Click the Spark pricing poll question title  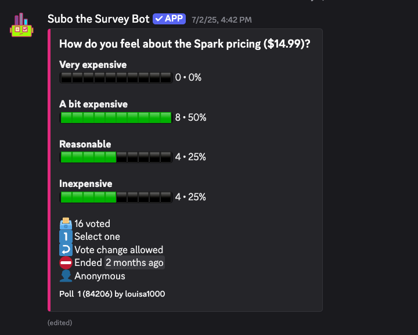185,44
